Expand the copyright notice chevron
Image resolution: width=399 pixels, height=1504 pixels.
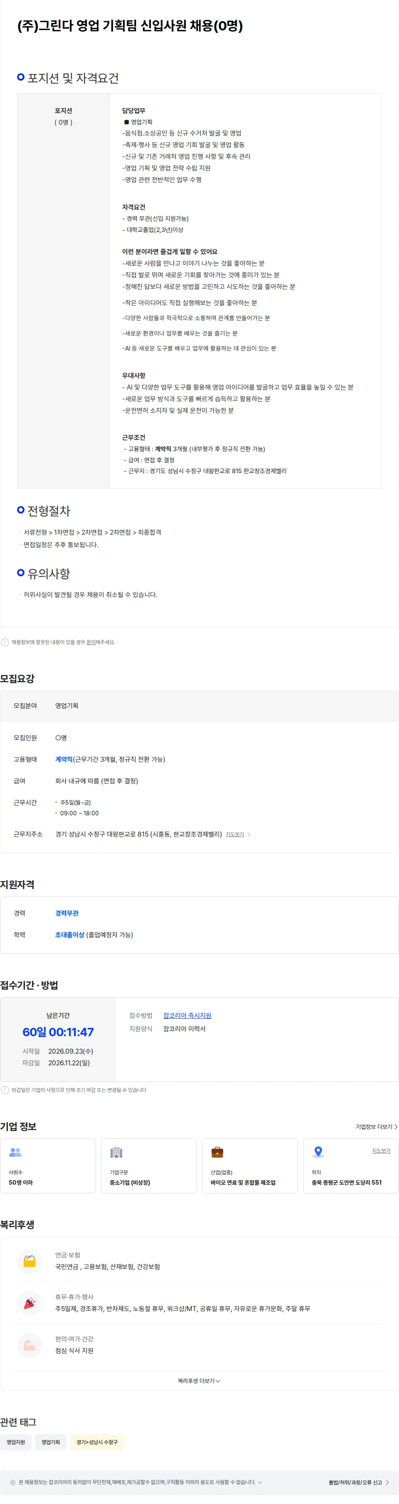[x=260, y=1482]
